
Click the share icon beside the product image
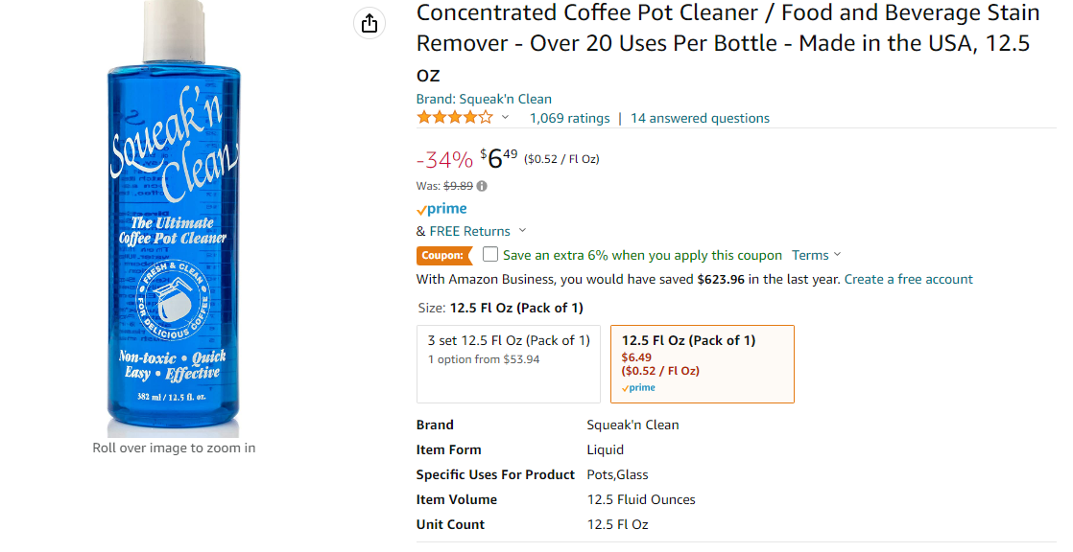pos(370,24)
